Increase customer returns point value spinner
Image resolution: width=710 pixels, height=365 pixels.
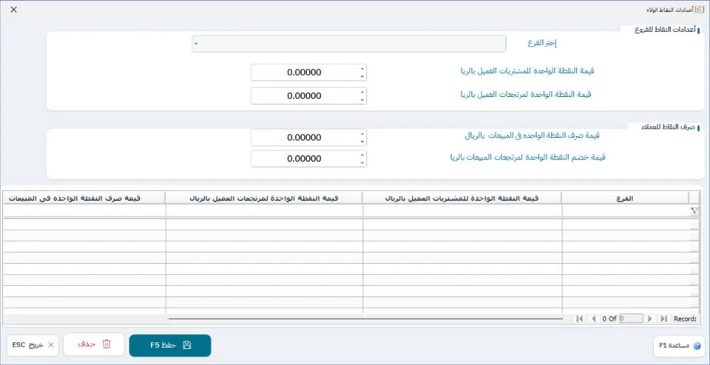click(362, 92)
